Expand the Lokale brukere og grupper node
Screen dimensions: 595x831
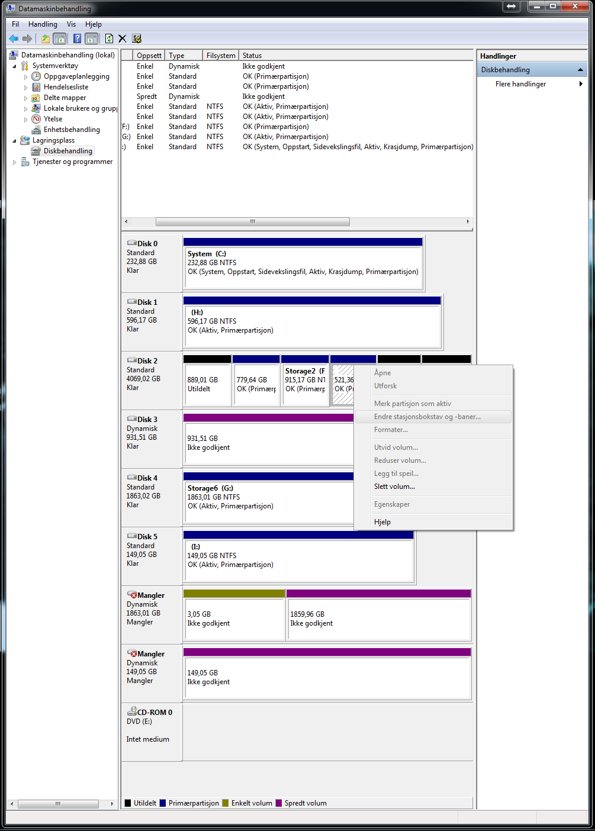point(25,109)
